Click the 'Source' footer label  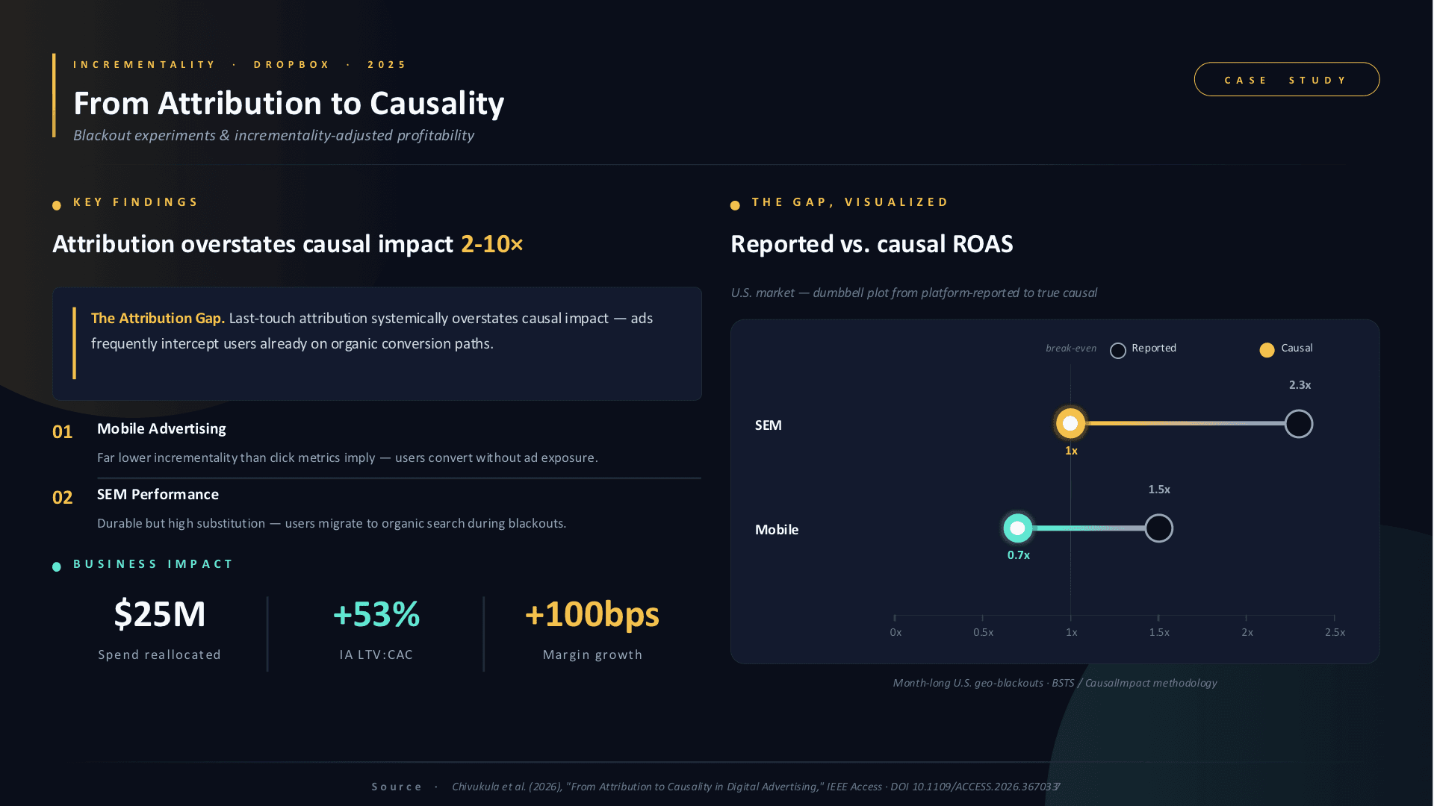click(x=397, y=787)
